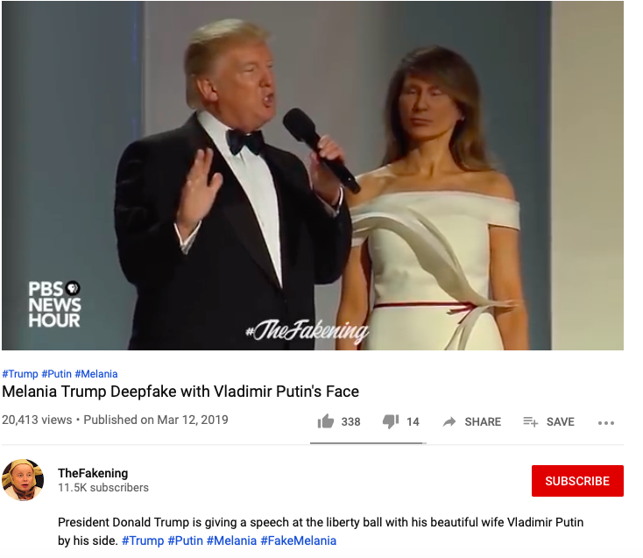
Task: Open the #Trump hashtag above the title
Action: pyautogui.click(x=19, y=374)
